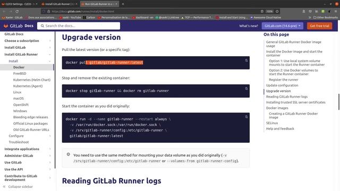Open Kubernetes (Helm Chart) sidebar item
340x191 pixels.
pyautogui.click(x=32, y=80)
